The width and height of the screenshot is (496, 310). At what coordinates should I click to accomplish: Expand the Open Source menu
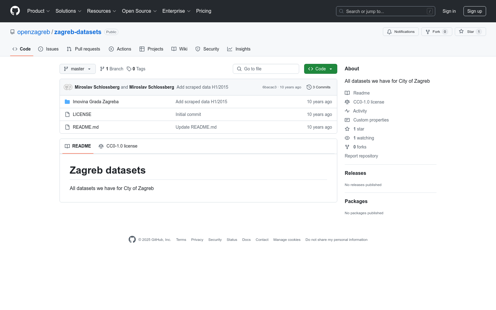point(139,11)
